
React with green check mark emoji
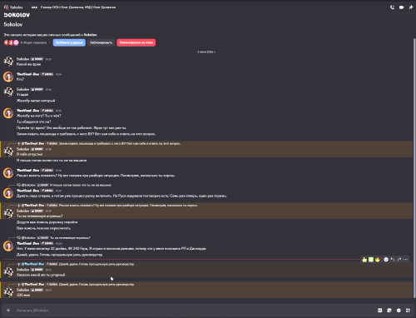point(371,260)
